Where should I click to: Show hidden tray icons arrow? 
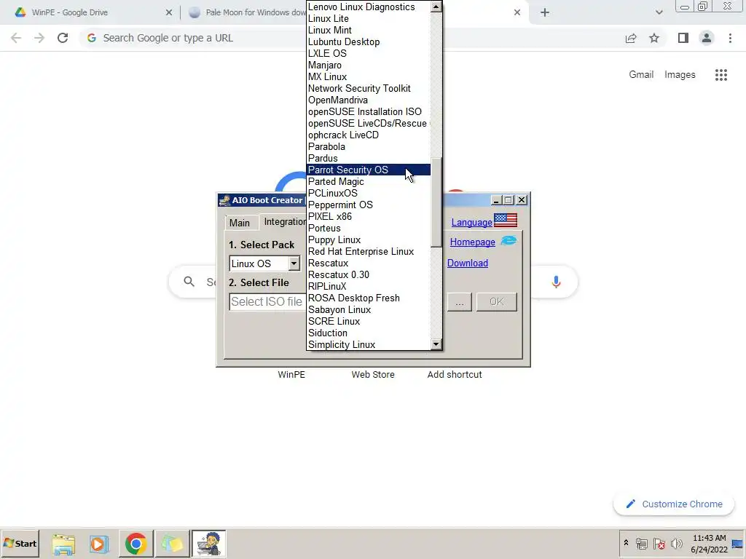(626, 542)
